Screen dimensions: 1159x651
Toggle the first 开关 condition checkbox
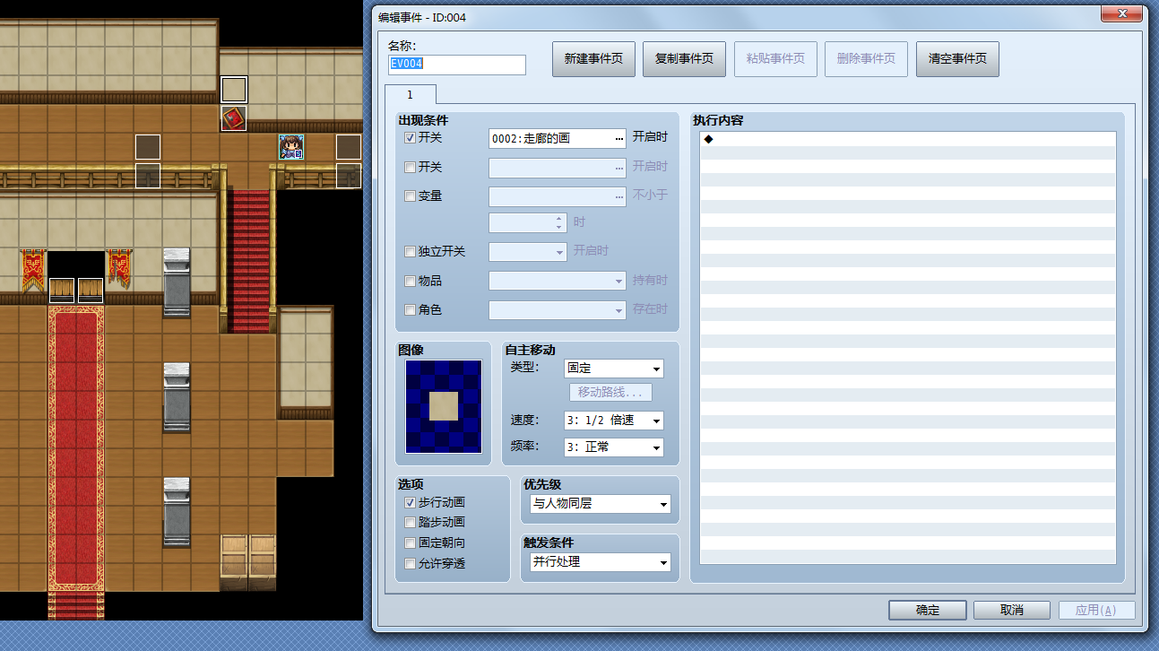(411, 138)
